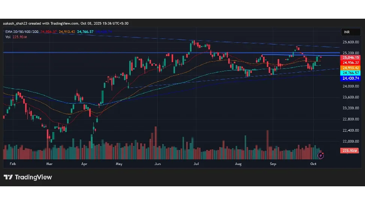Click the Vol indicator label

7,37
